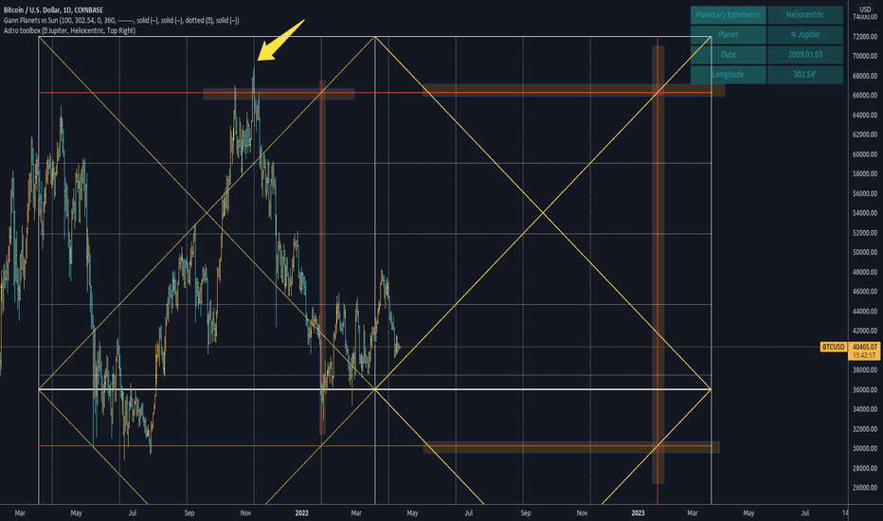Viewport: 883px width, 521px height.
Task: Click the 46000.00 price axis label
Action: pyautogui.click(x=865, y=292)
